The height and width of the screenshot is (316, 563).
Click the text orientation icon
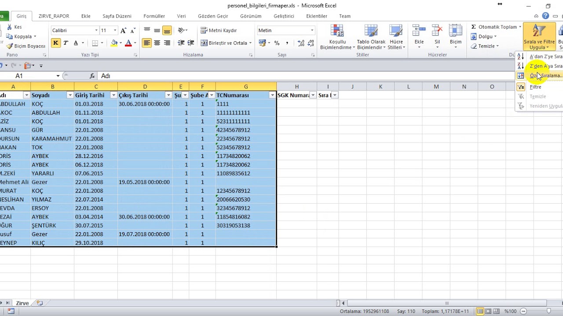coord(181,30)
